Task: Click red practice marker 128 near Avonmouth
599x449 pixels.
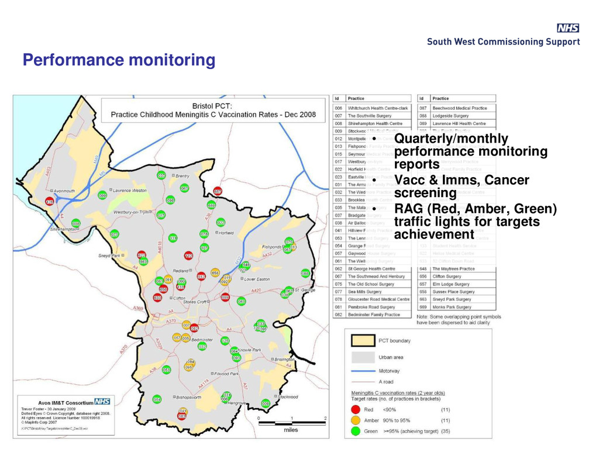Action: pyautogui.click(x=50, y=201)
